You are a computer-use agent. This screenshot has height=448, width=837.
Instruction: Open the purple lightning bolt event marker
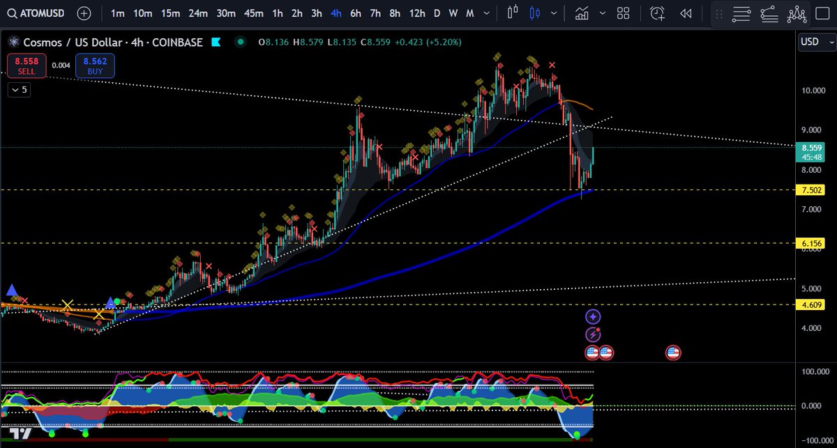[x=593, y=334]
